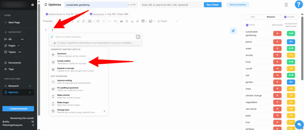304x130 pixels.
Task: Open the settings gear in the sidebar
Action: [32, 5]
